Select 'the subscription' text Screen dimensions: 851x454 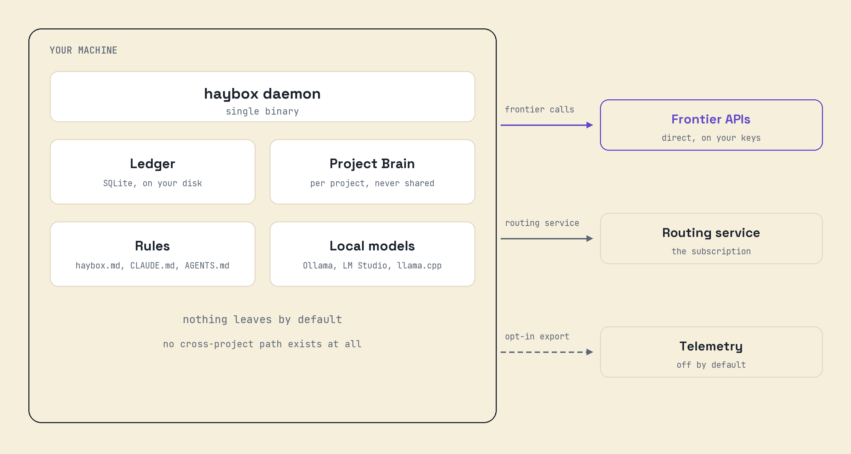pyautogui.click(x=711, y=251)
